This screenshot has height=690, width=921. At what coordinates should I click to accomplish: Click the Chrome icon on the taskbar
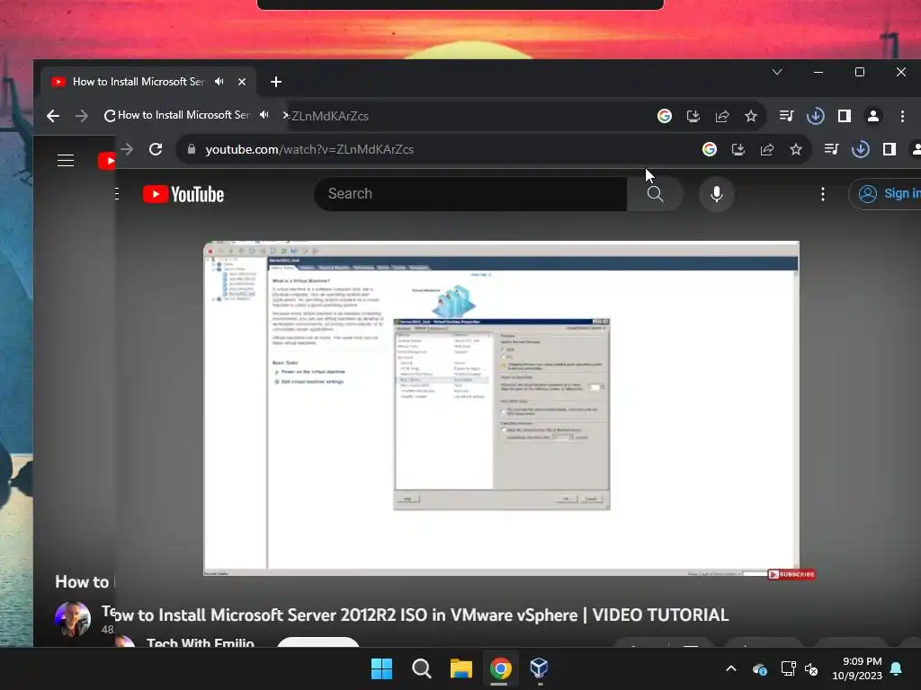[x=500, y=668]
